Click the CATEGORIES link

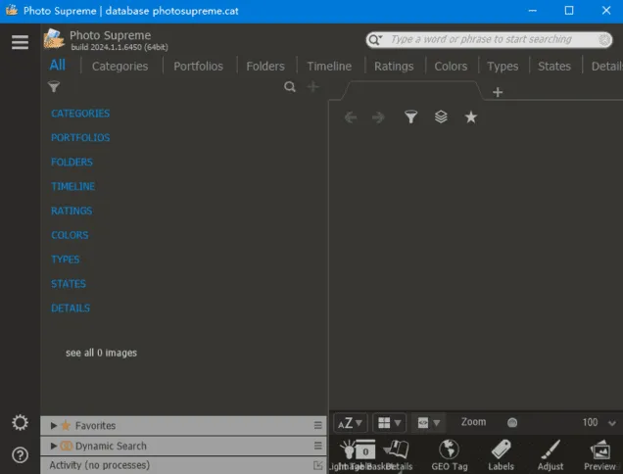(x=80, y=114)
